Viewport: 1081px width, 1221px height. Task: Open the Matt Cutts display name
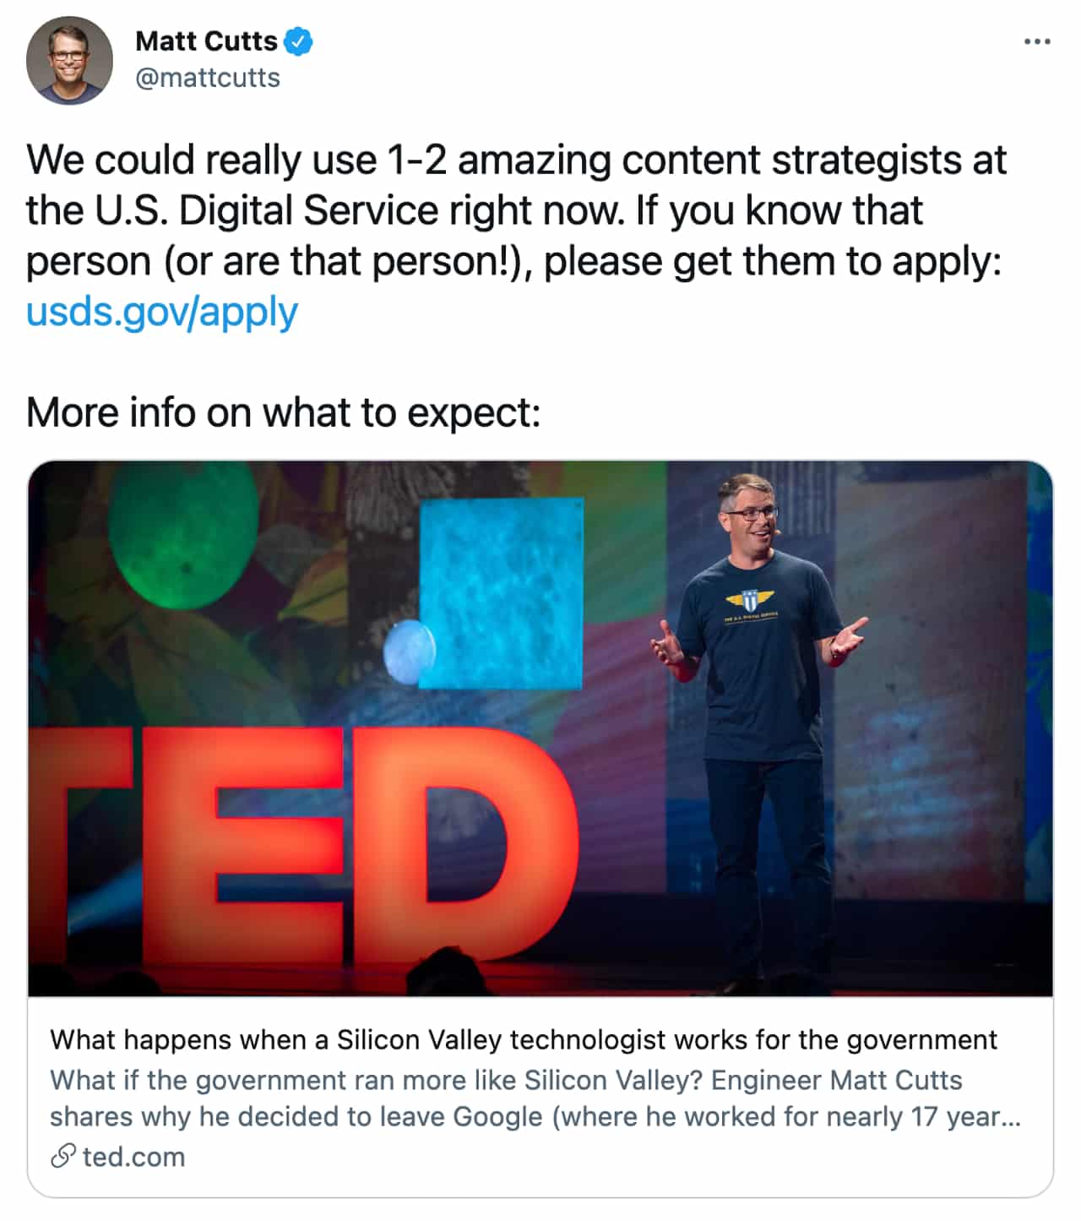[x=206, y=41]
